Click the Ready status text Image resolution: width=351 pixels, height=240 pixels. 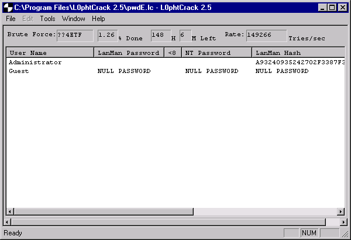[13, 233]
